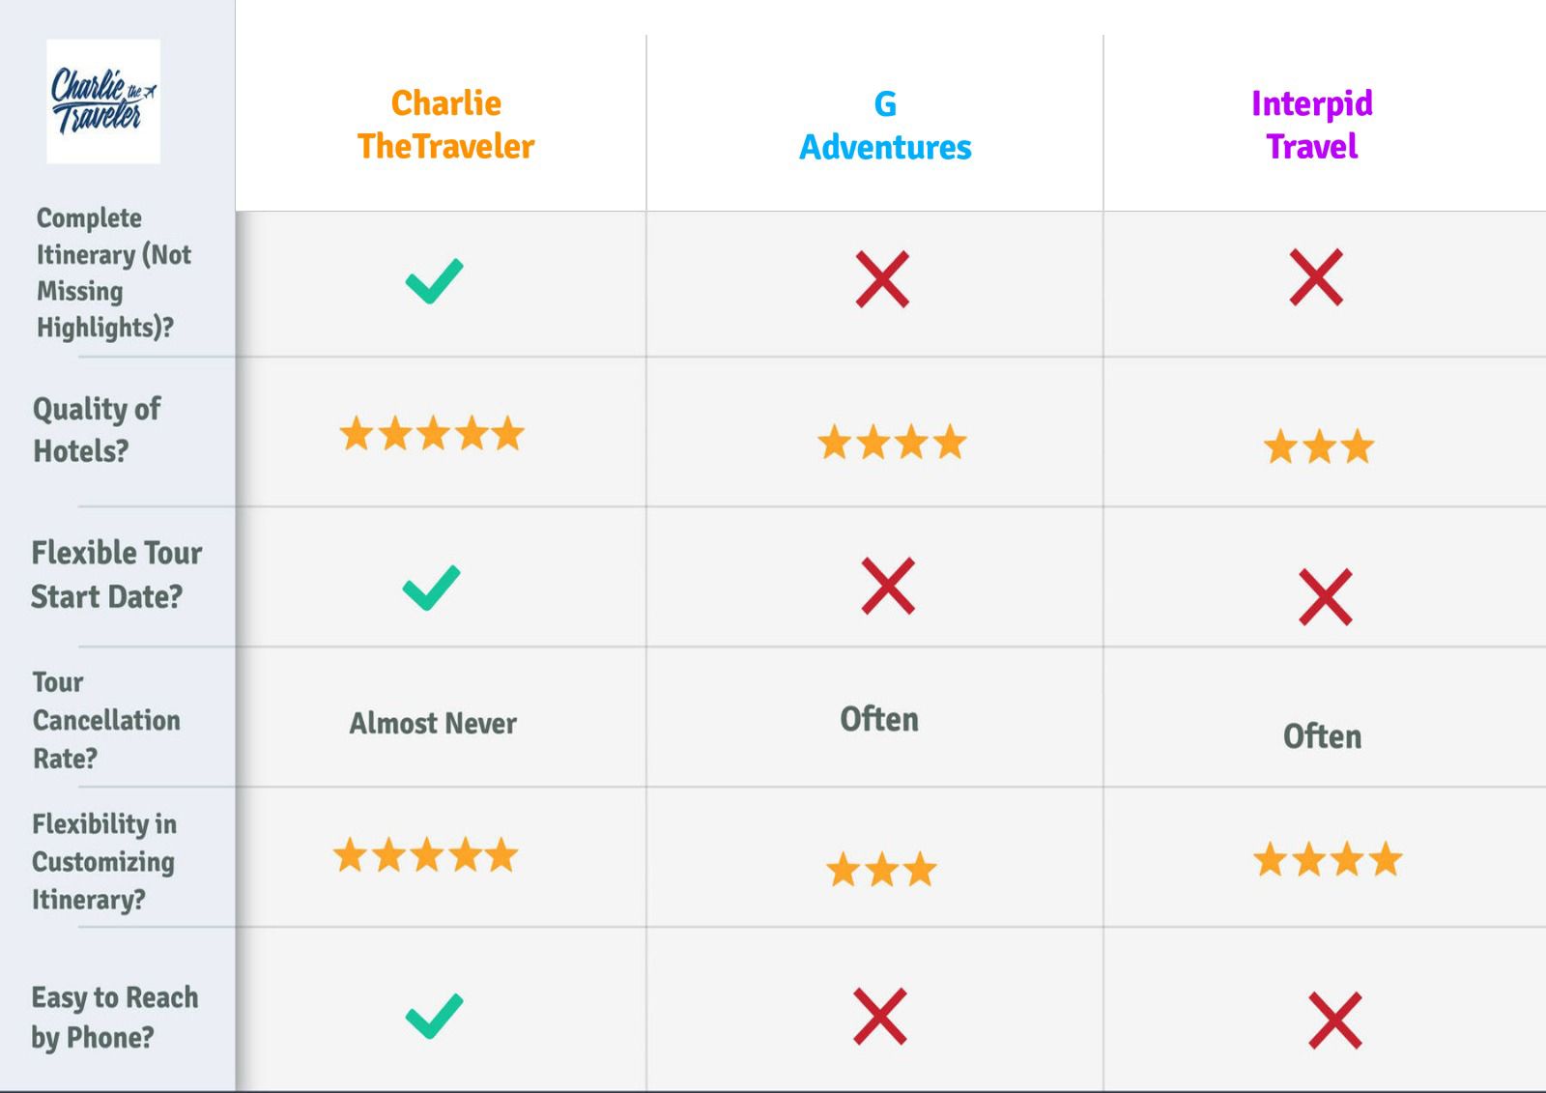Click Charlie's green checkmark for Easy to Reach by Phone
Viewport: 1546px width, 1093px height.
point(434,1016)
